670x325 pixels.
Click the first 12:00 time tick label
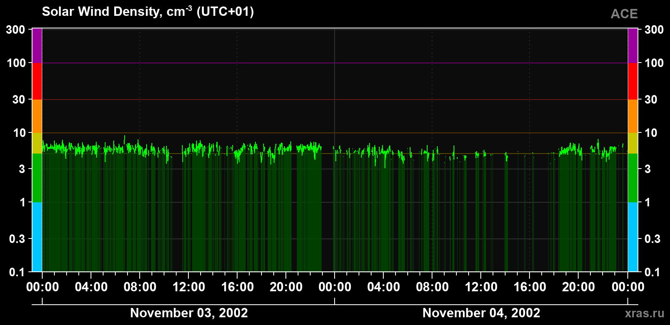tap(189, 287)
